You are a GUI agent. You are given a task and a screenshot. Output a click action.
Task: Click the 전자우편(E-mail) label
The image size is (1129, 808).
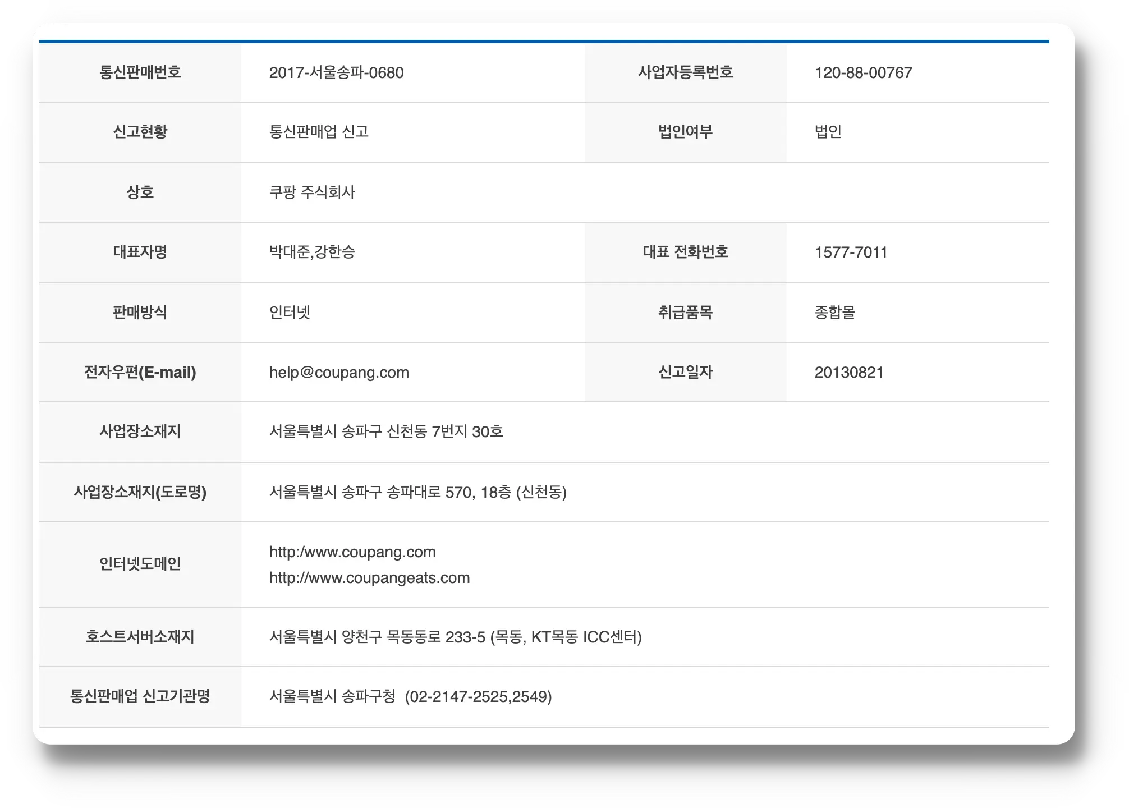140,372
